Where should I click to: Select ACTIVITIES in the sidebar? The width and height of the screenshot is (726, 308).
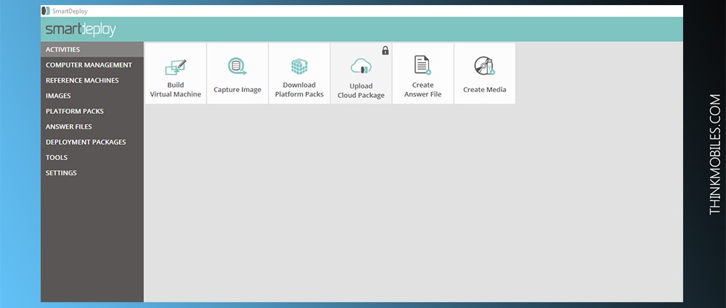click(92, 49)
